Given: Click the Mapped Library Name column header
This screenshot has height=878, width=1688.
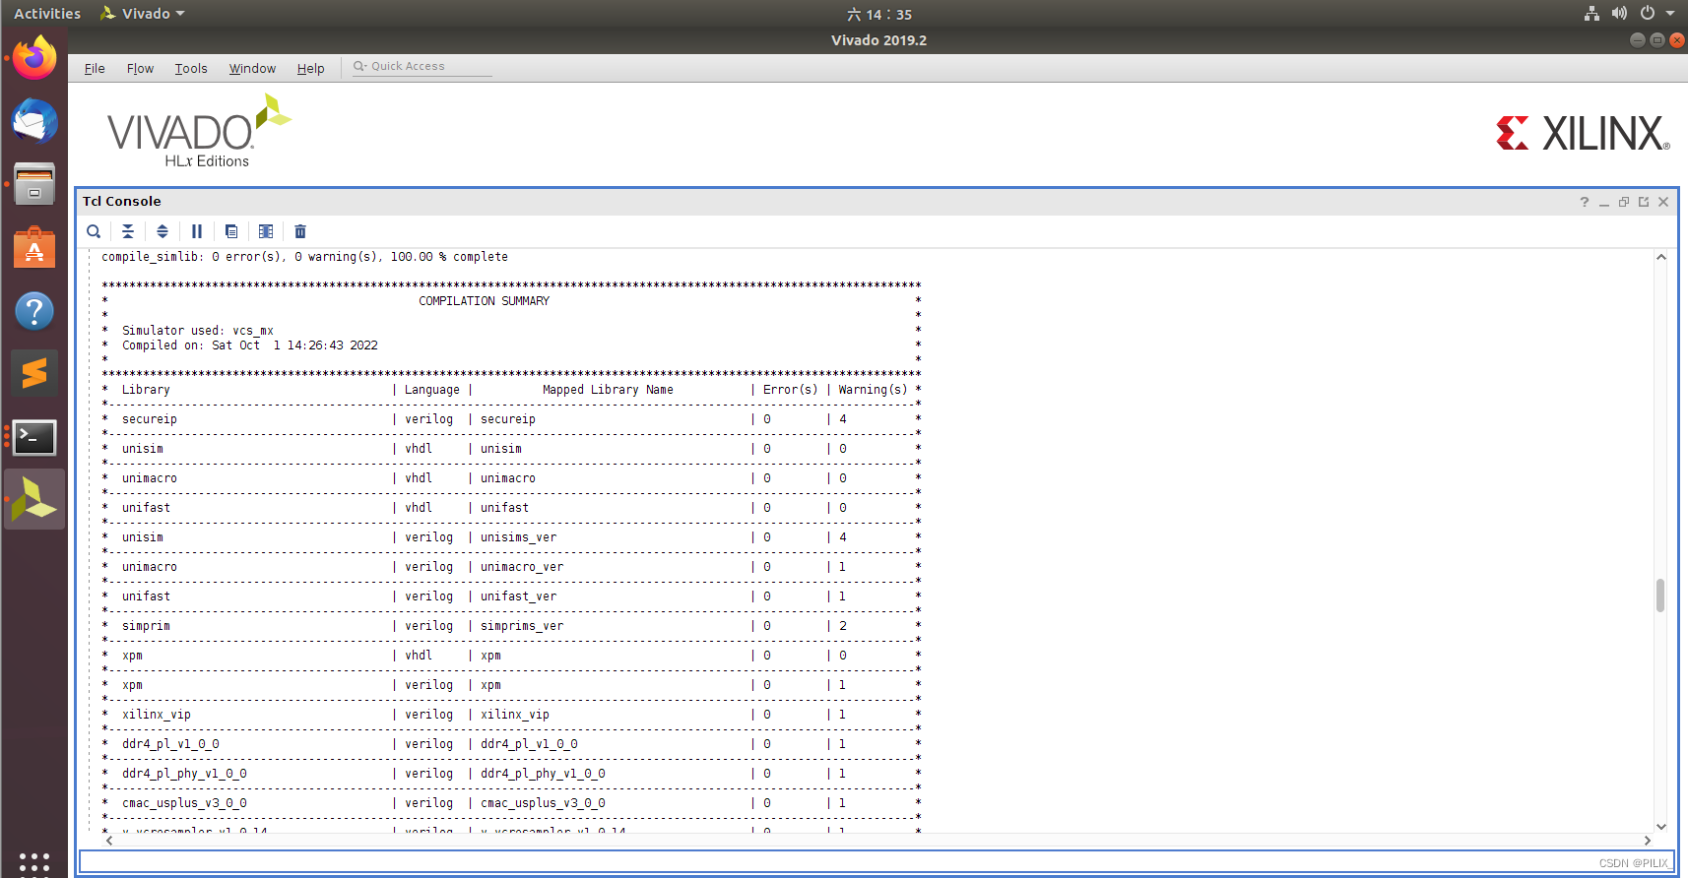Looking at the screenshot, I should click(608, 390).
